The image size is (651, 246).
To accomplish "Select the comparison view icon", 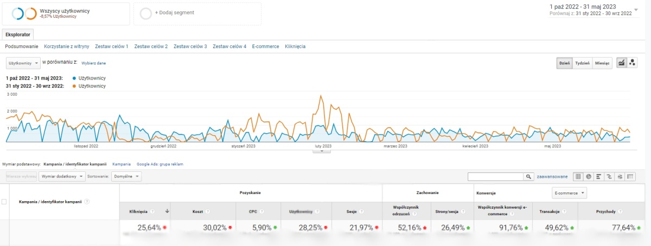I will point(609,176).
